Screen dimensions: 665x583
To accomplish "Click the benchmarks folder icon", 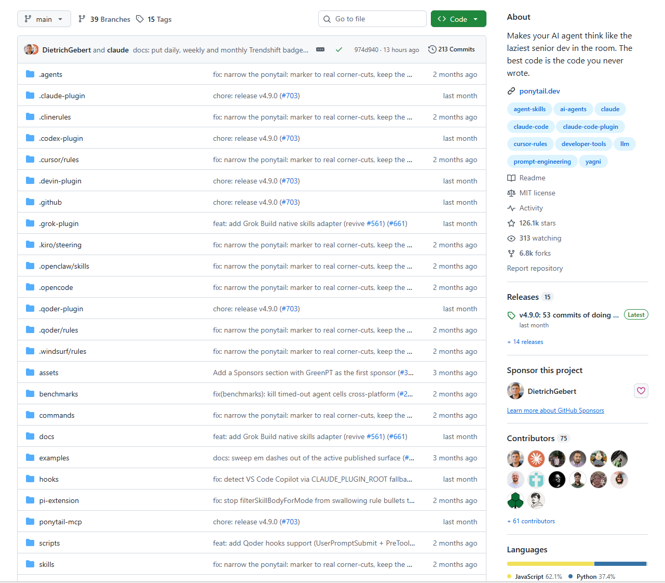I will click(x=30, y=394).
